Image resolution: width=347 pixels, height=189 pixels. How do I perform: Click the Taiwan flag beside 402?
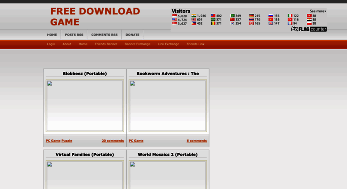coord(213,16)
